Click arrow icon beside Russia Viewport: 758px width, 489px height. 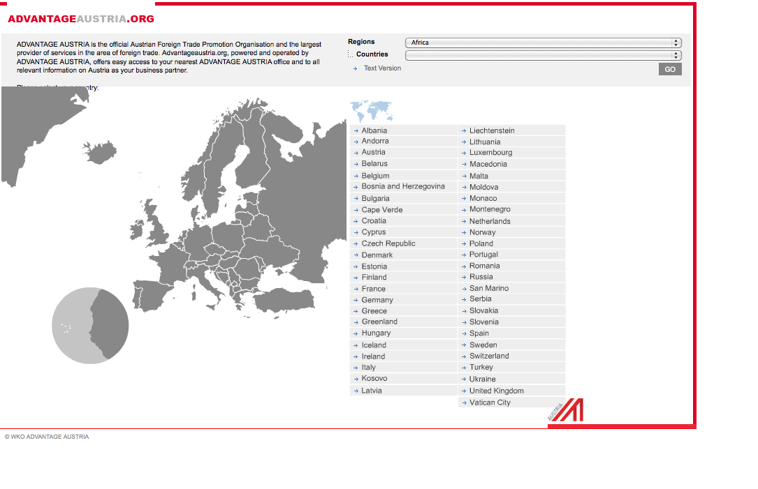(464, 277)
